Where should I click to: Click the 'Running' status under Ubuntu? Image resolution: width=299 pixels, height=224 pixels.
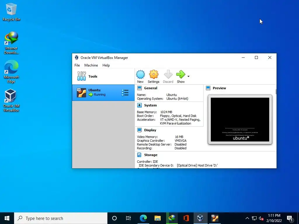[100, 94]
